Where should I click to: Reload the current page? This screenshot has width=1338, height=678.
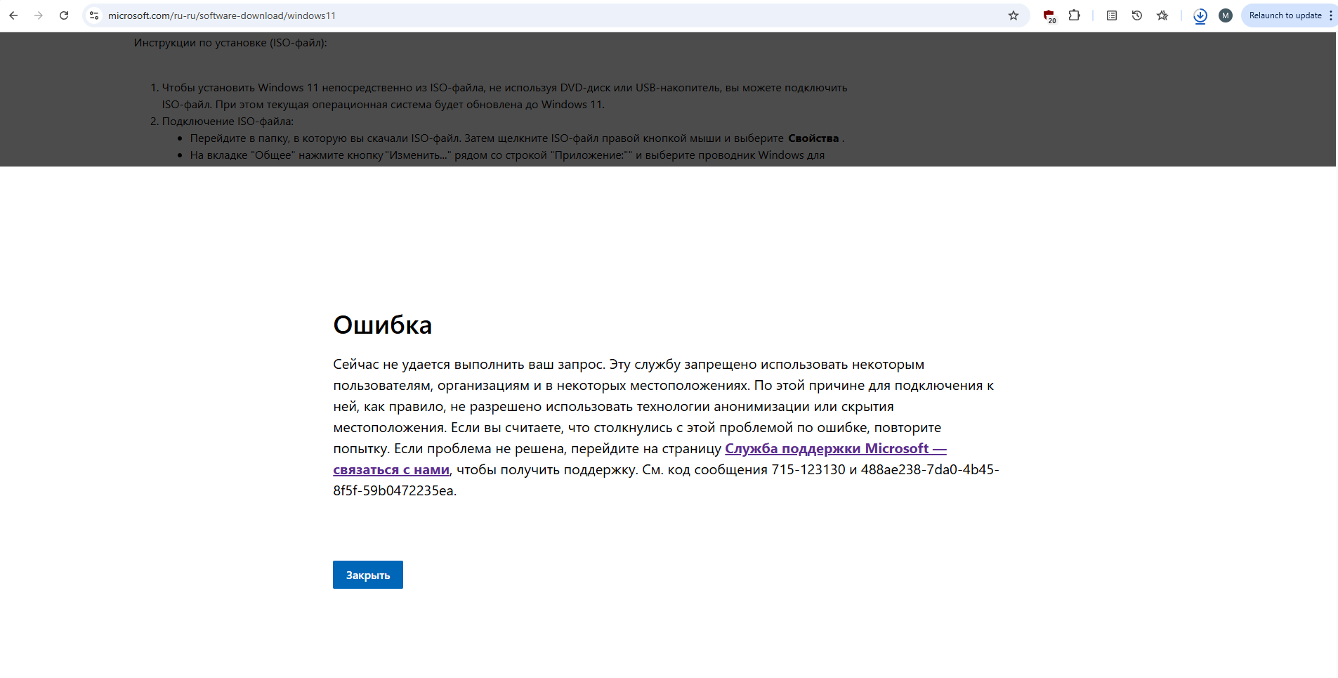64,15
